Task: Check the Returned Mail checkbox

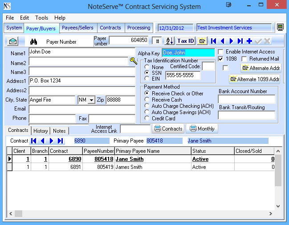Action: click(x=244, y=59)
